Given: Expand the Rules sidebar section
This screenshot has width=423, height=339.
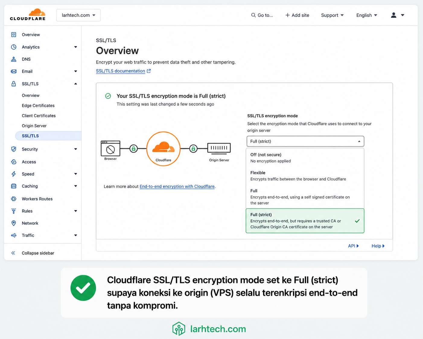Looking at the screenshot, I should click(76, 211).
